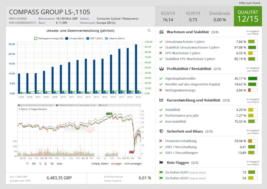The width and height of the screenshot is (267, 189).
Task: Click the green checkmark for Umsatzwachstum 5 Jahre
Action: click(x=161, y=42)
